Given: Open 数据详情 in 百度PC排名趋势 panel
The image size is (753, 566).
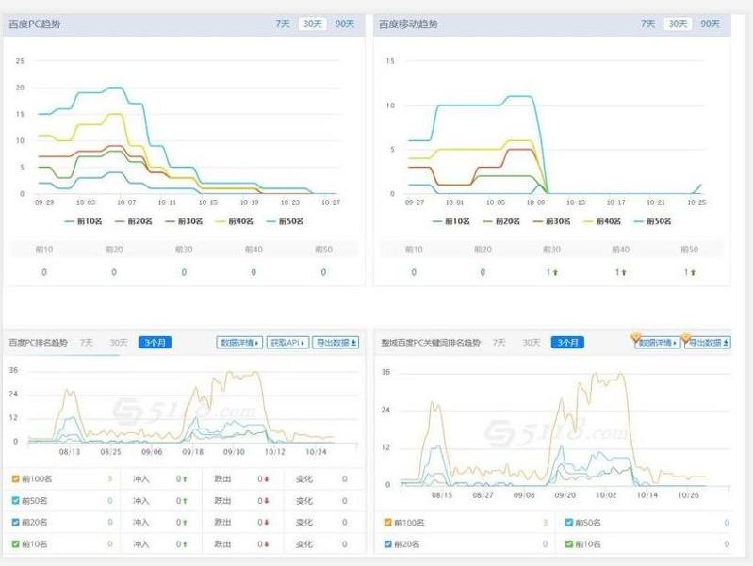Looking at the screenshot, I should pos(239,342).
